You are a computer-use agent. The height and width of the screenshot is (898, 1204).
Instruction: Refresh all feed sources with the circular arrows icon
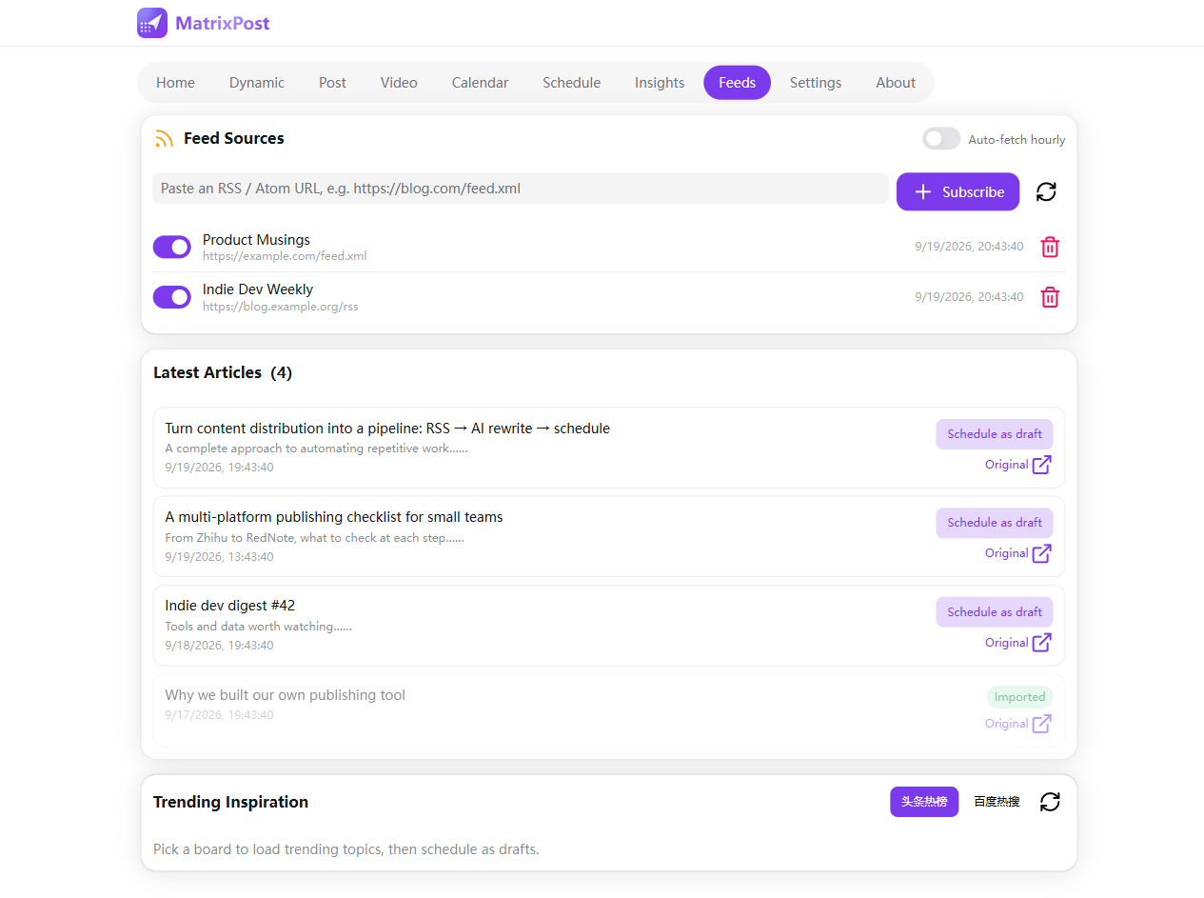[x=1046, y=191]
